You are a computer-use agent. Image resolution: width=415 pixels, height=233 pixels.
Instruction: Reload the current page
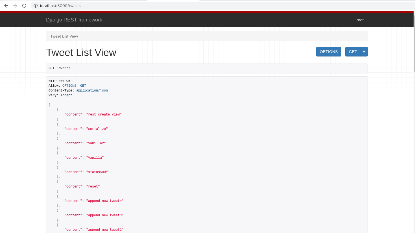point(24,6)
